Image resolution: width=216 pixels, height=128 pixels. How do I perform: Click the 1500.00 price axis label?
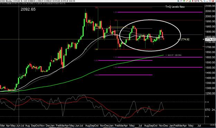point(210,68)
